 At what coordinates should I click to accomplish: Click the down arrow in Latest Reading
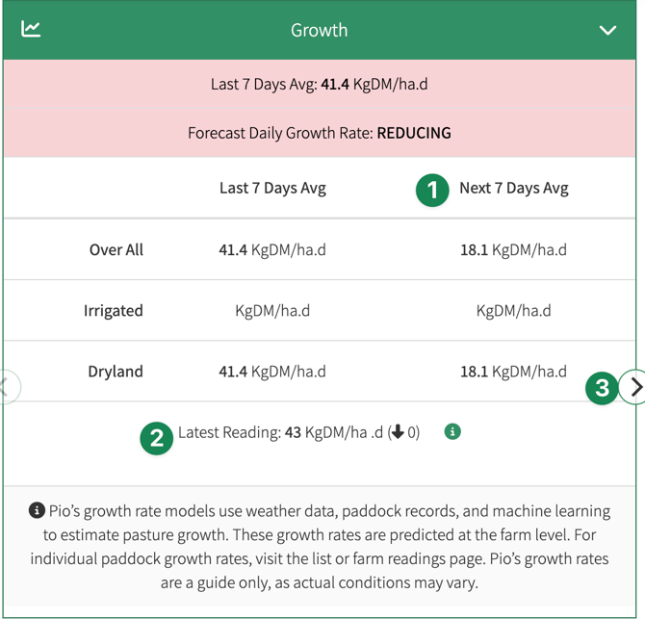[x=398, y=432]
